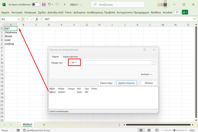Open the Εισαγωγή ribbon tab
Screen dimensions: 198x132
pos(30,12)
